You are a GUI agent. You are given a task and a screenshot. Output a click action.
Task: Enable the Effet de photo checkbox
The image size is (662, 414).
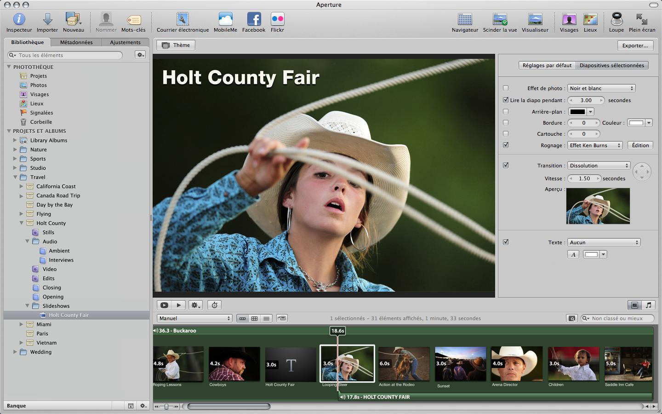(506, 88)
